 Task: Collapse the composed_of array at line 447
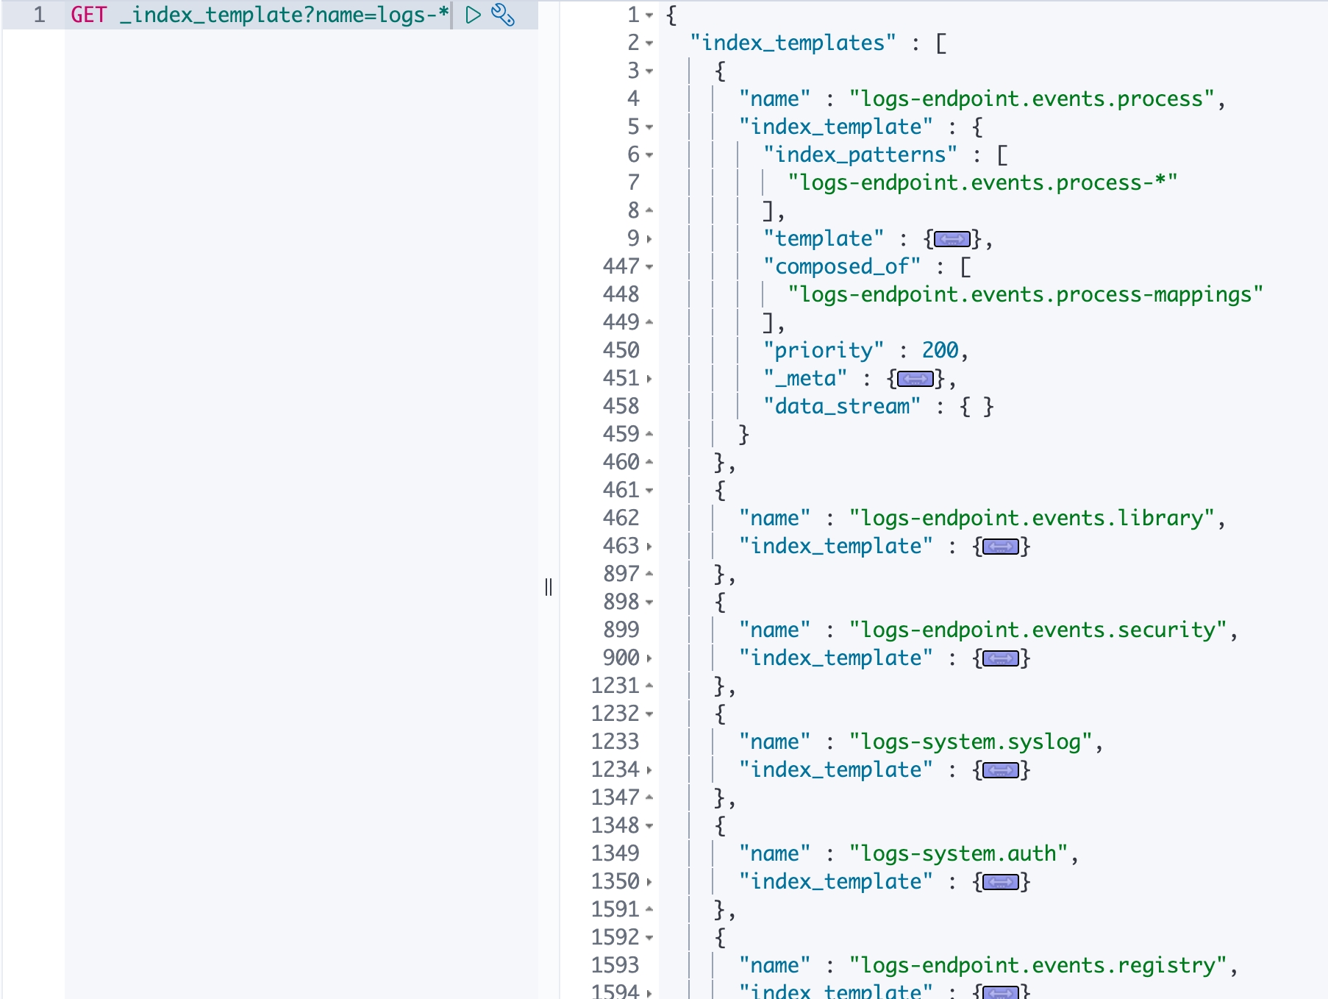point(649,267)
